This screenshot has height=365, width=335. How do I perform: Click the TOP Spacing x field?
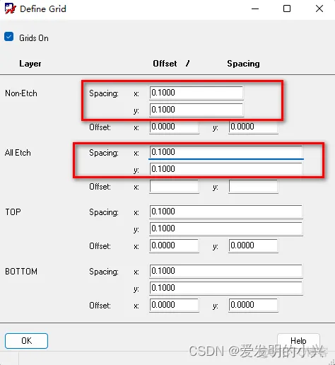pos(226,212)
